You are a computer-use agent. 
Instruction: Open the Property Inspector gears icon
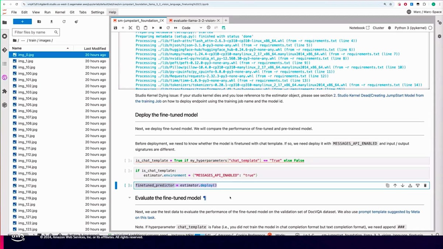click(439, 22)
